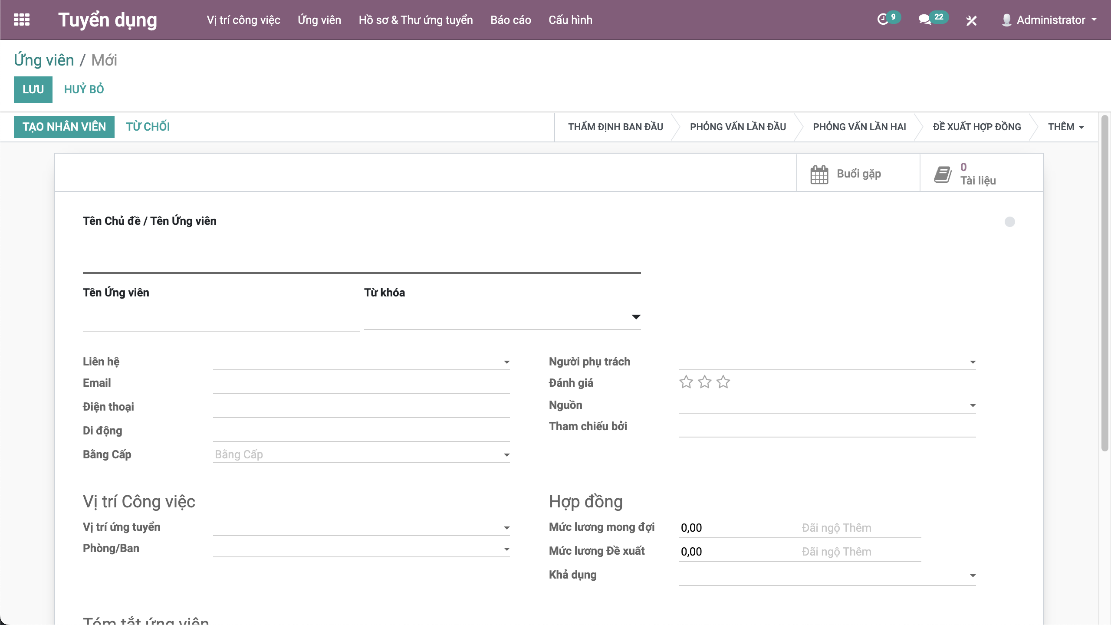Select the PHỎNG VẤN LẦN ĐẦU stage
Viewport: 1111px width, 625px height.
[738, 127]
